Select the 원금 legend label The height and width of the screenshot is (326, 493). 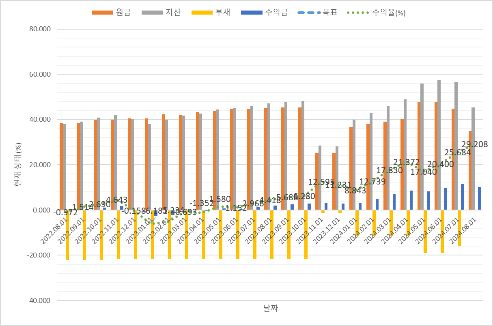[124, 13]
